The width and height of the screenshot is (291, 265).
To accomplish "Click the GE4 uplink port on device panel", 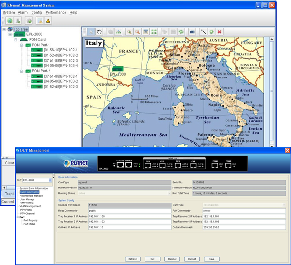I will 193,165.
